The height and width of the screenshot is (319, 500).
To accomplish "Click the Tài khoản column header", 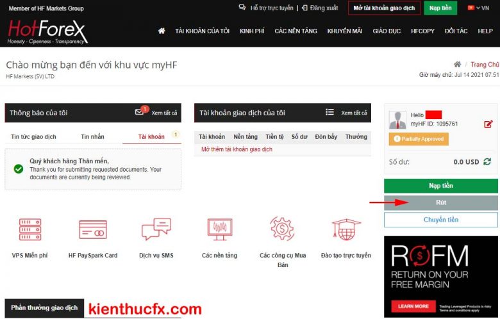I will tap(212, 136).
